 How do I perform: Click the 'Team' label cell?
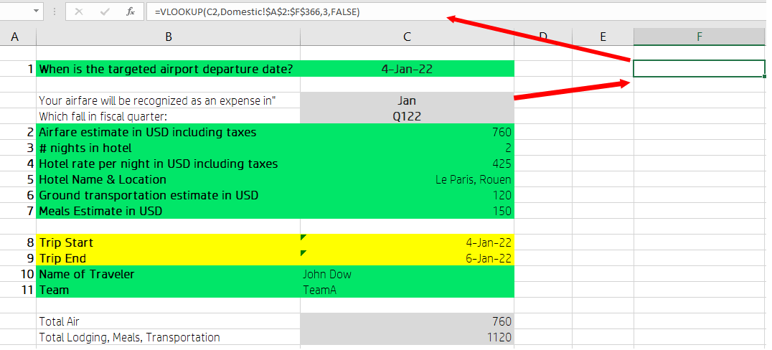click(169, 290)
